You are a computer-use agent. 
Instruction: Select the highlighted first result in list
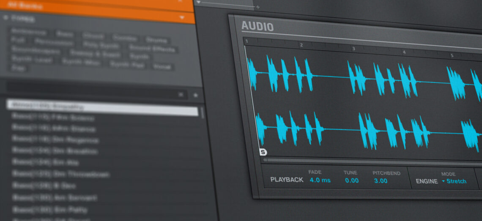pyautogui.click(x=102, y=107)
